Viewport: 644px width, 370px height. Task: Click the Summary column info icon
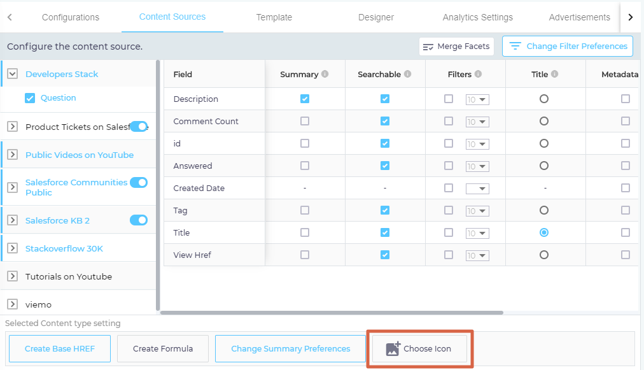click(x=325, y=74)
